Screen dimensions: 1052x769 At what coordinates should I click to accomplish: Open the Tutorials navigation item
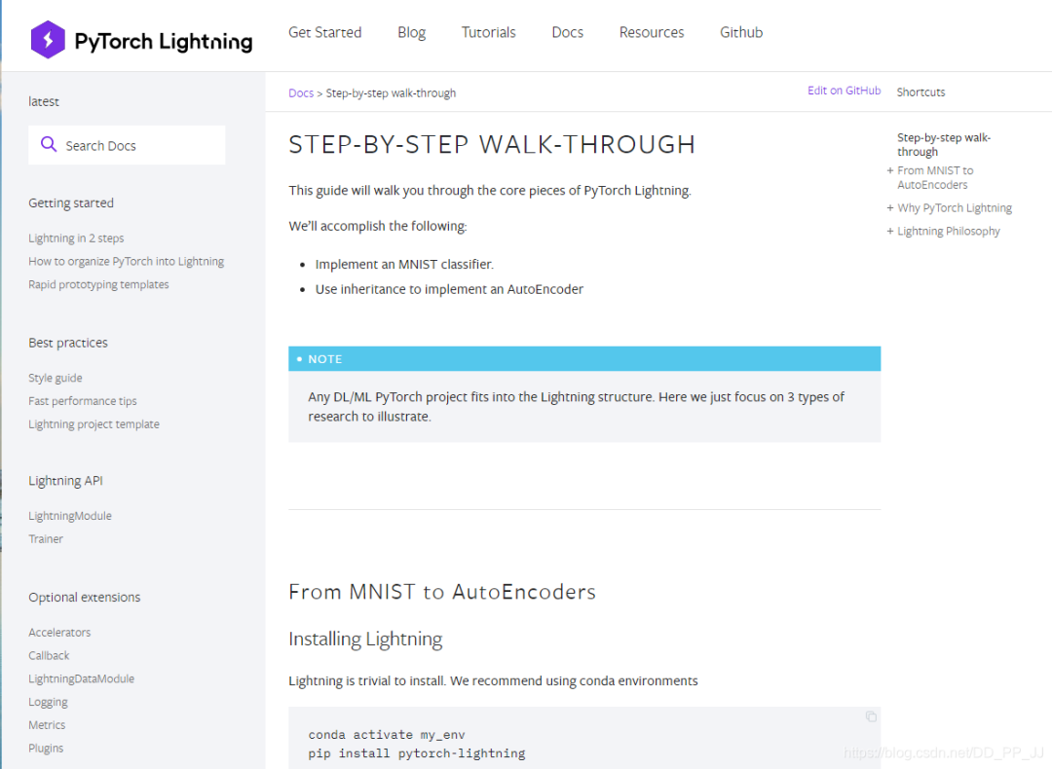point(488,32)
